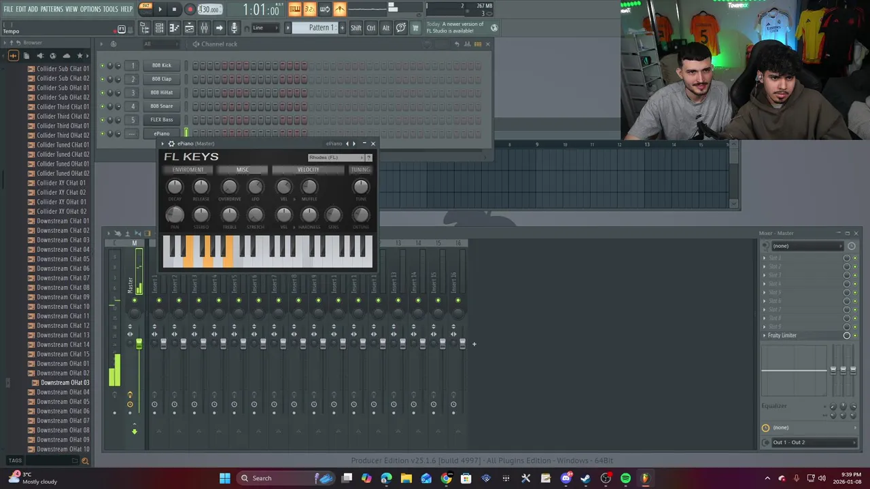Screen dimensions: 870x489
Task: Toggle the Master mixer track mute LED
Action: [135, 300]
